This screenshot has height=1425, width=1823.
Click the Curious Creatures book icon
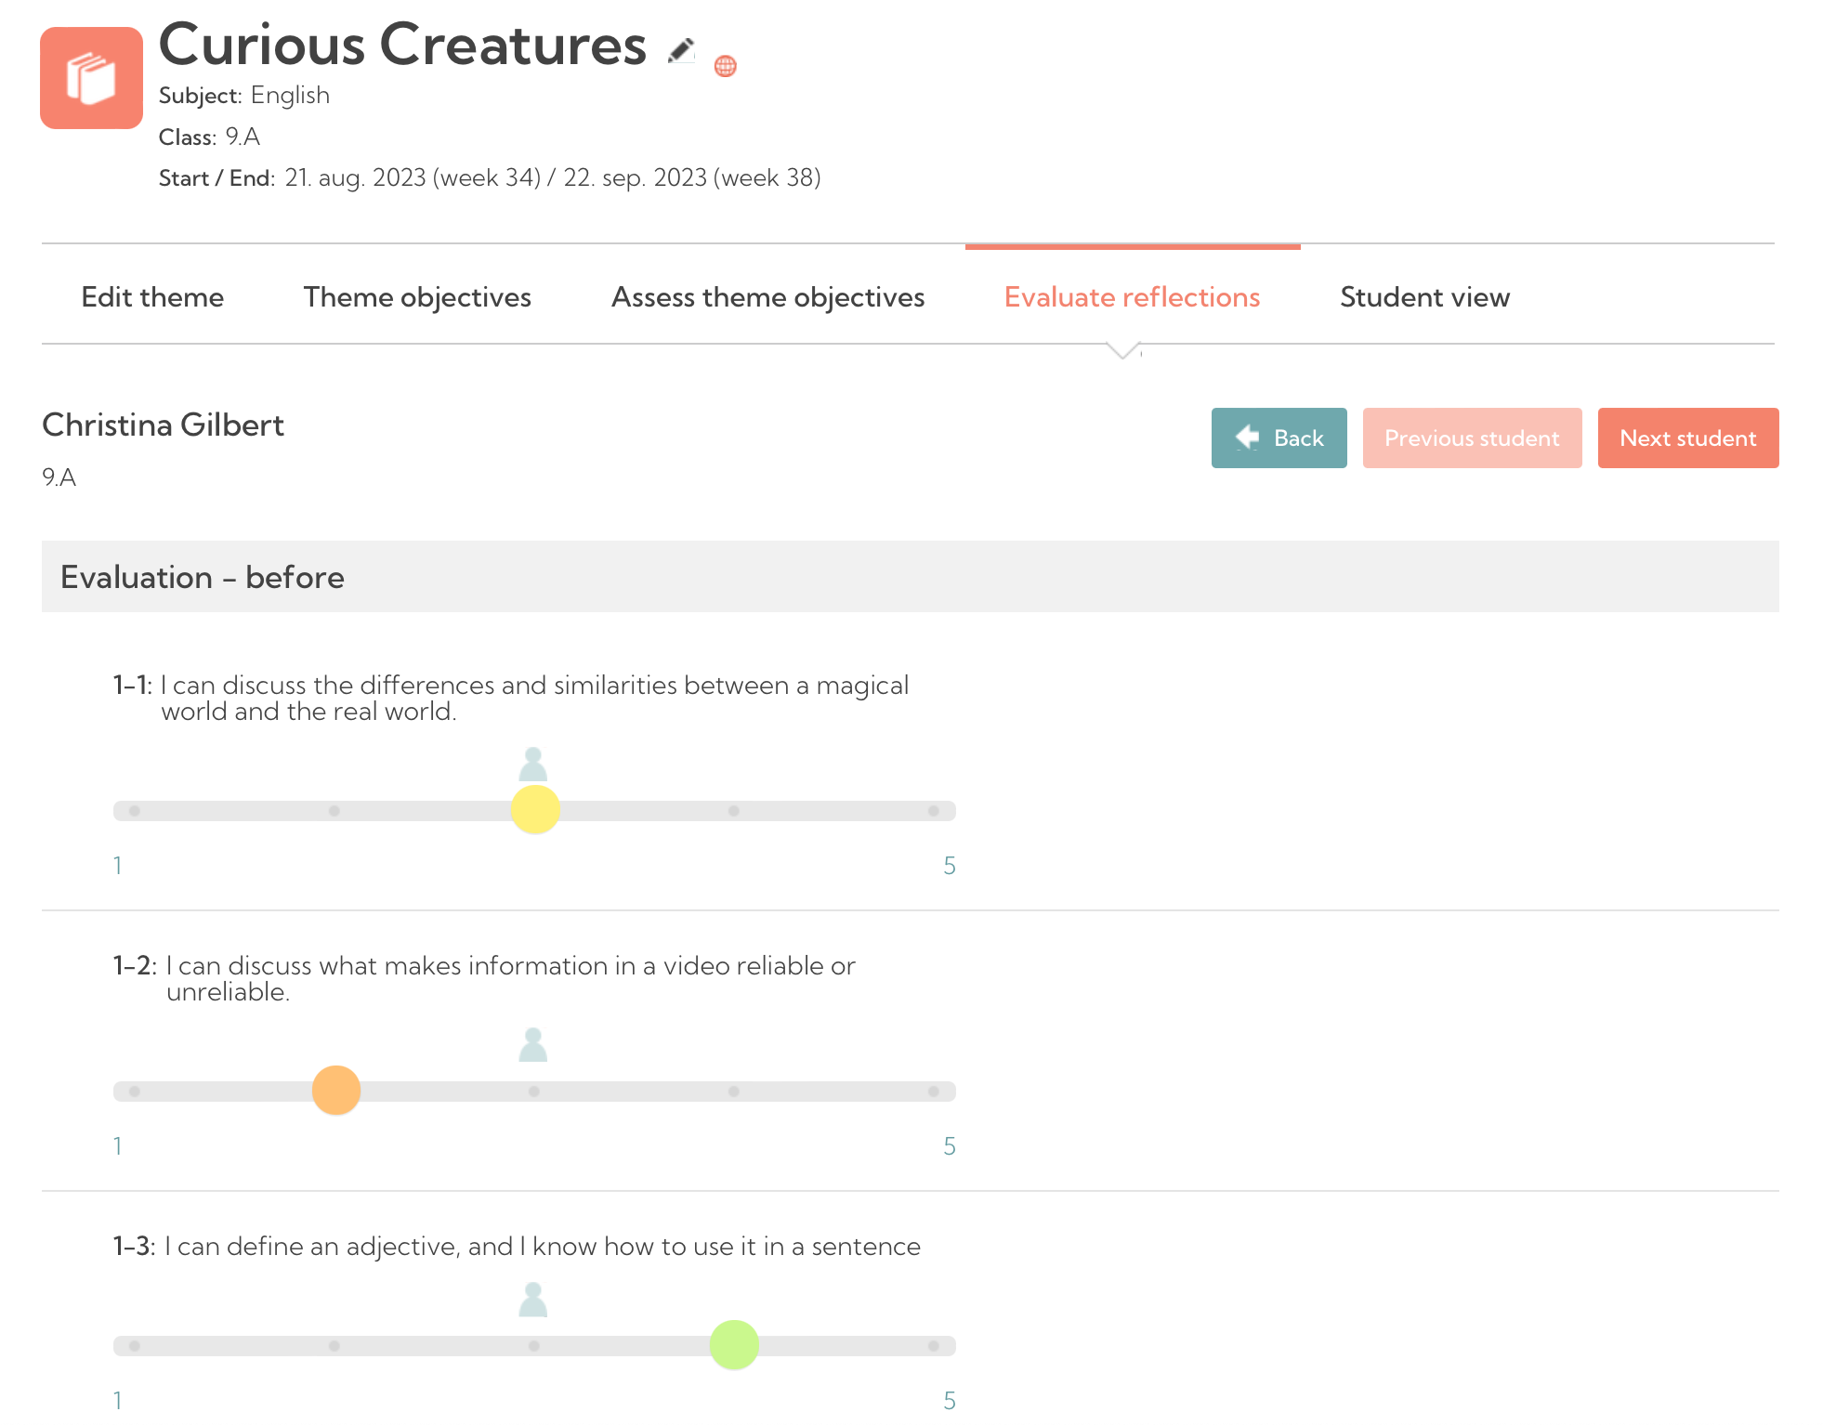pyautogui.click(x=91, y=78)
